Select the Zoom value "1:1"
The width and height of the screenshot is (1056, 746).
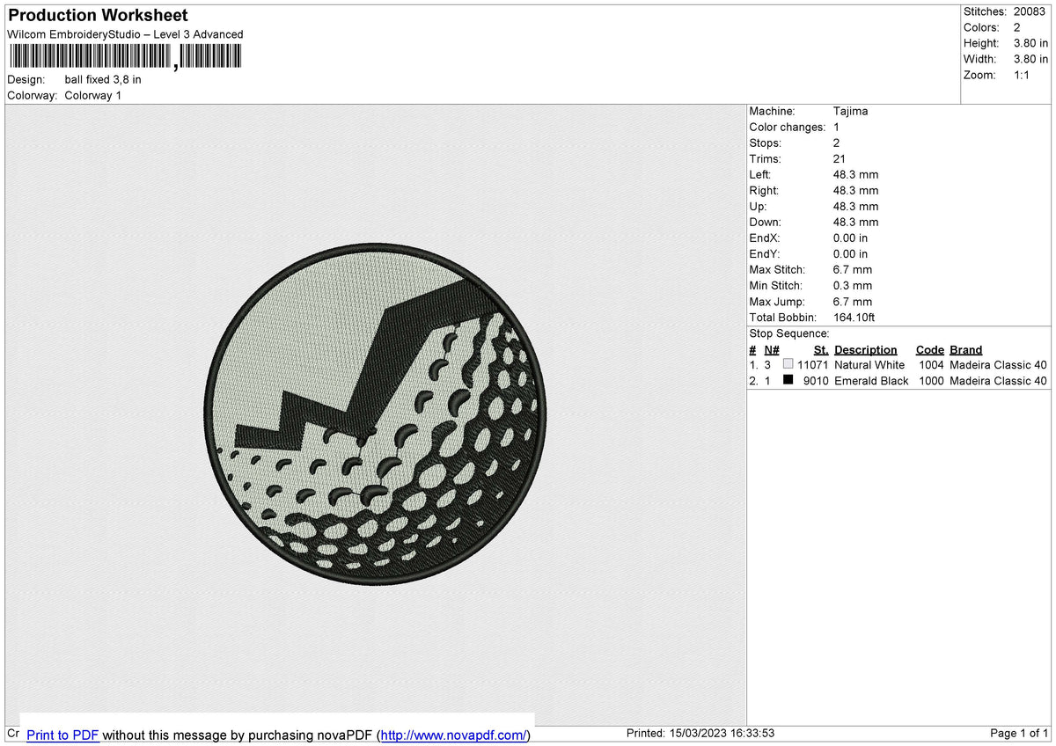(1023, 75)
